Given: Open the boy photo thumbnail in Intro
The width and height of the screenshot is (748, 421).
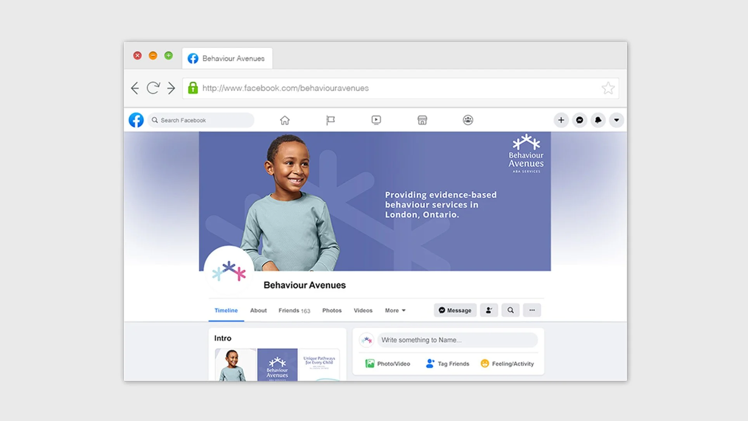Looking at the screenshot, I should click(235, 365).
